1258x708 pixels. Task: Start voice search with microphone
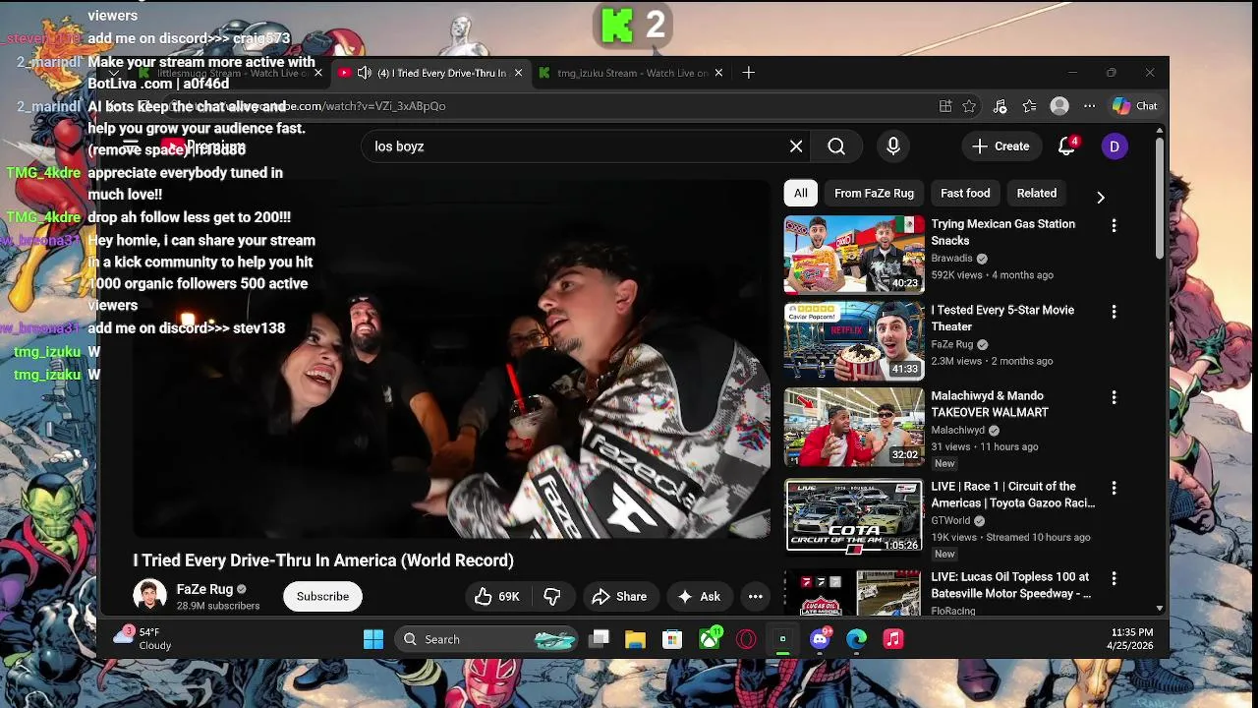(x=893, y=147)
